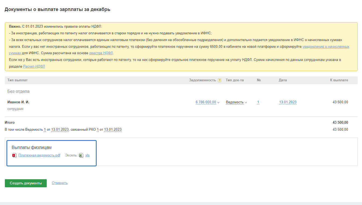This screenshot has width=362, height=205.
Task: Click Ведомость date in the summary line
Action: click(60, 130)
